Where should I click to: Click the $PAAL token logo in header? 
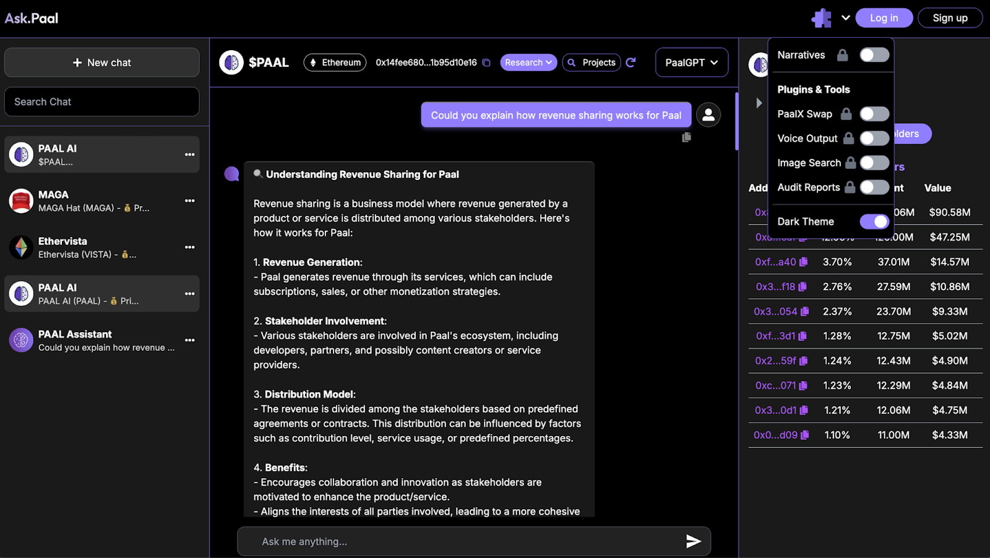(x=231, y=62)
